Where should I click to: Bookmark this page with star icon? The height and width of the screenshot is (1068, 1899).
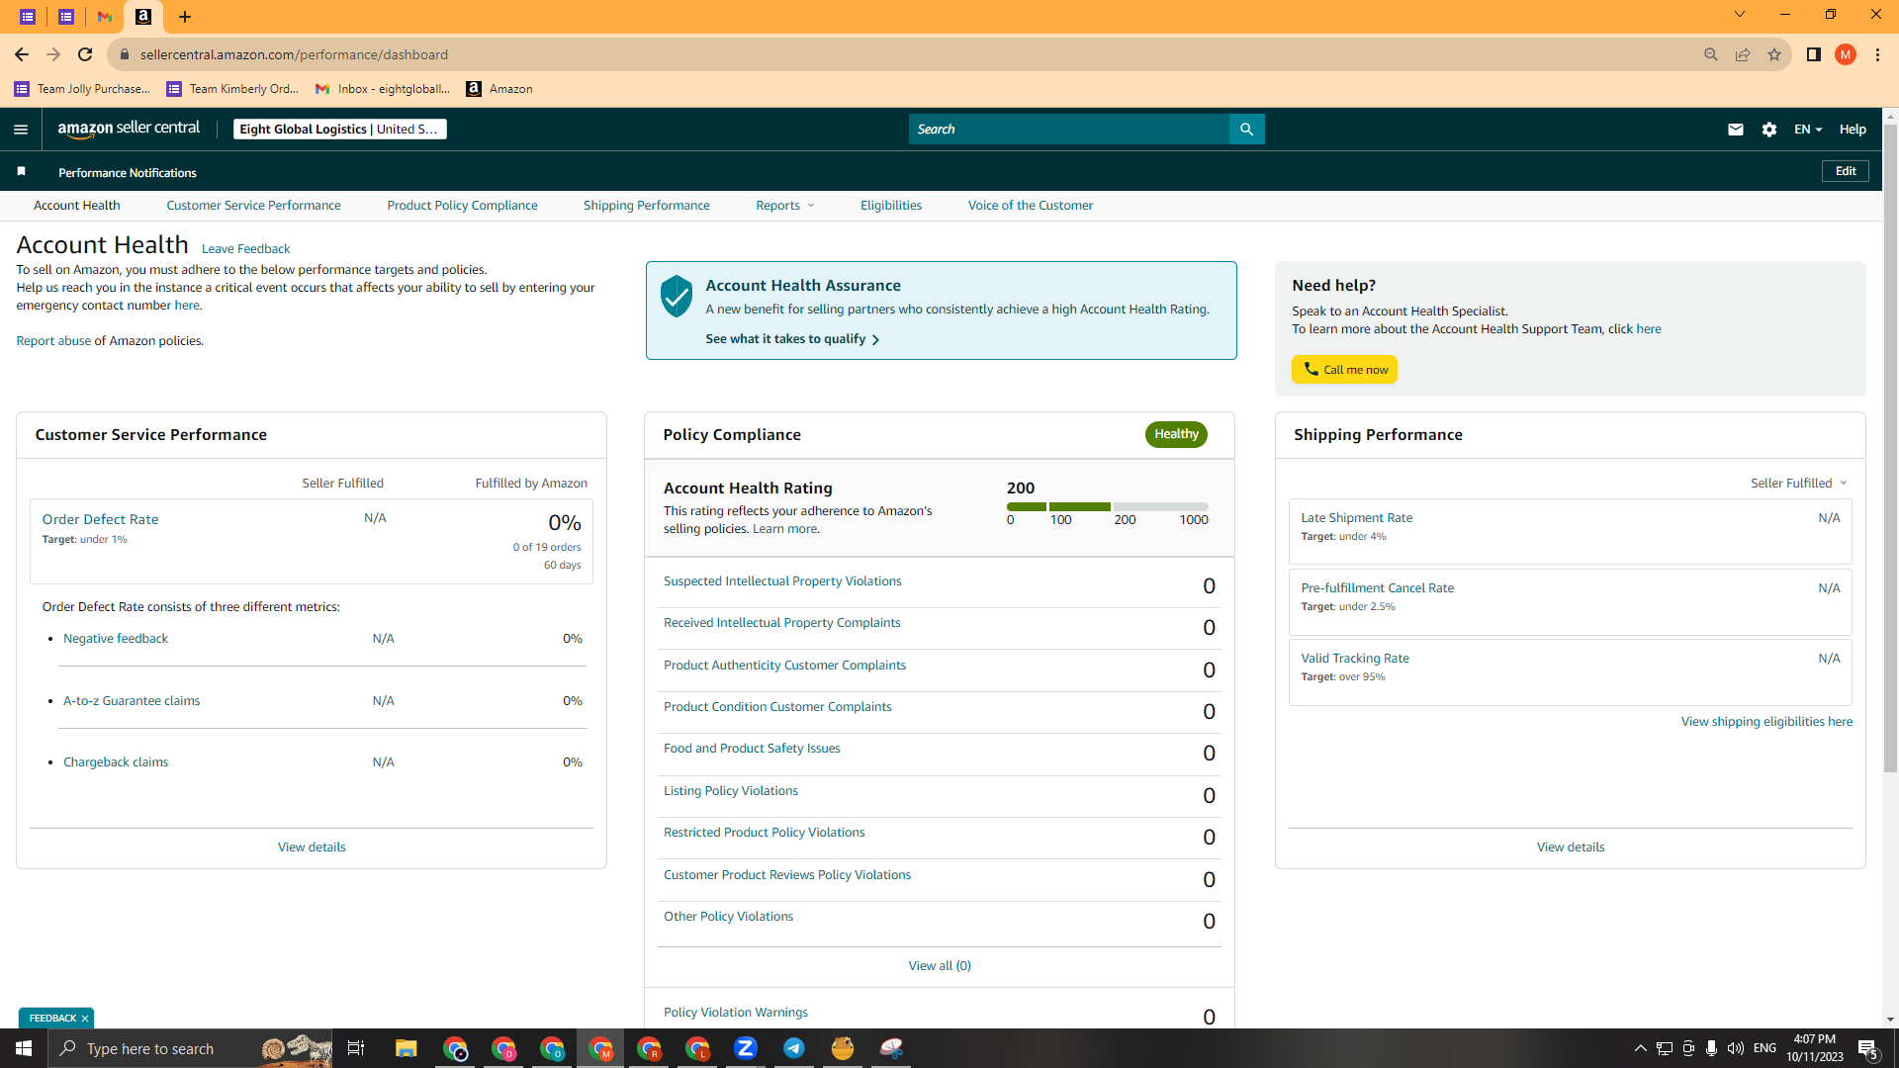click(x=1774, y=54)
